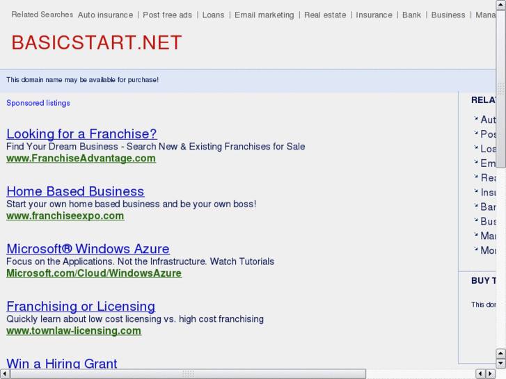
Task: Click arrow bullet beside sidebar 'Aut' item
Action: point(475,118)
